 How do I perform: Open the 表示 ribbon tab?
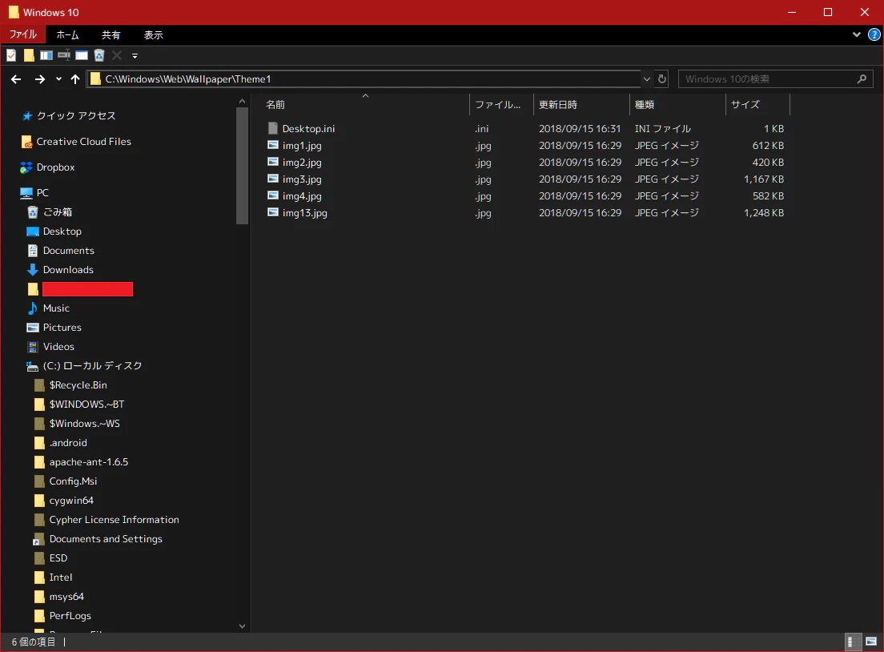tap(154, 35)
